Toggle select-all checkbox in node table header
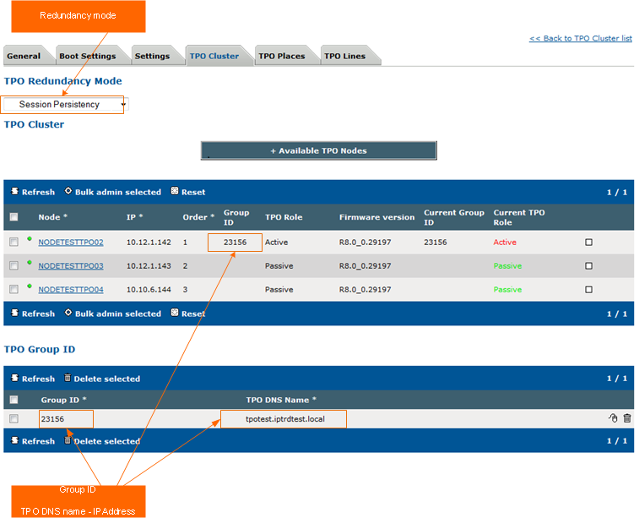This screenshot has width=639, height=518. click(14, 217)
